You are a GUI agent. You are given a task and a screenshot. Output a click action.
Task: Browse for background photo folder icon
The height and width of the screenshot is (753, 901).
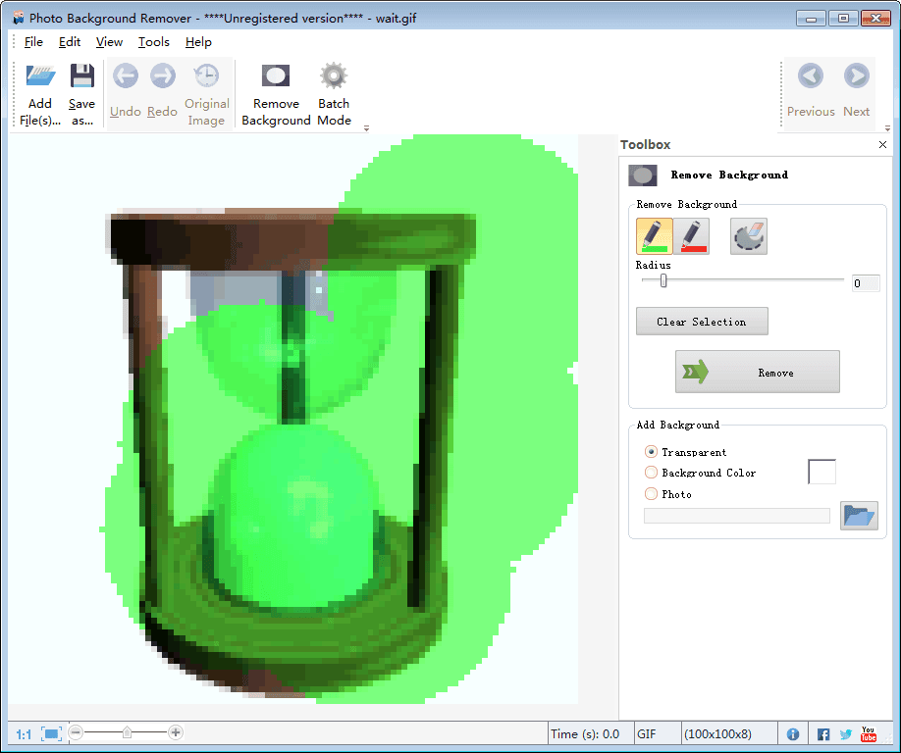(859, 516)
